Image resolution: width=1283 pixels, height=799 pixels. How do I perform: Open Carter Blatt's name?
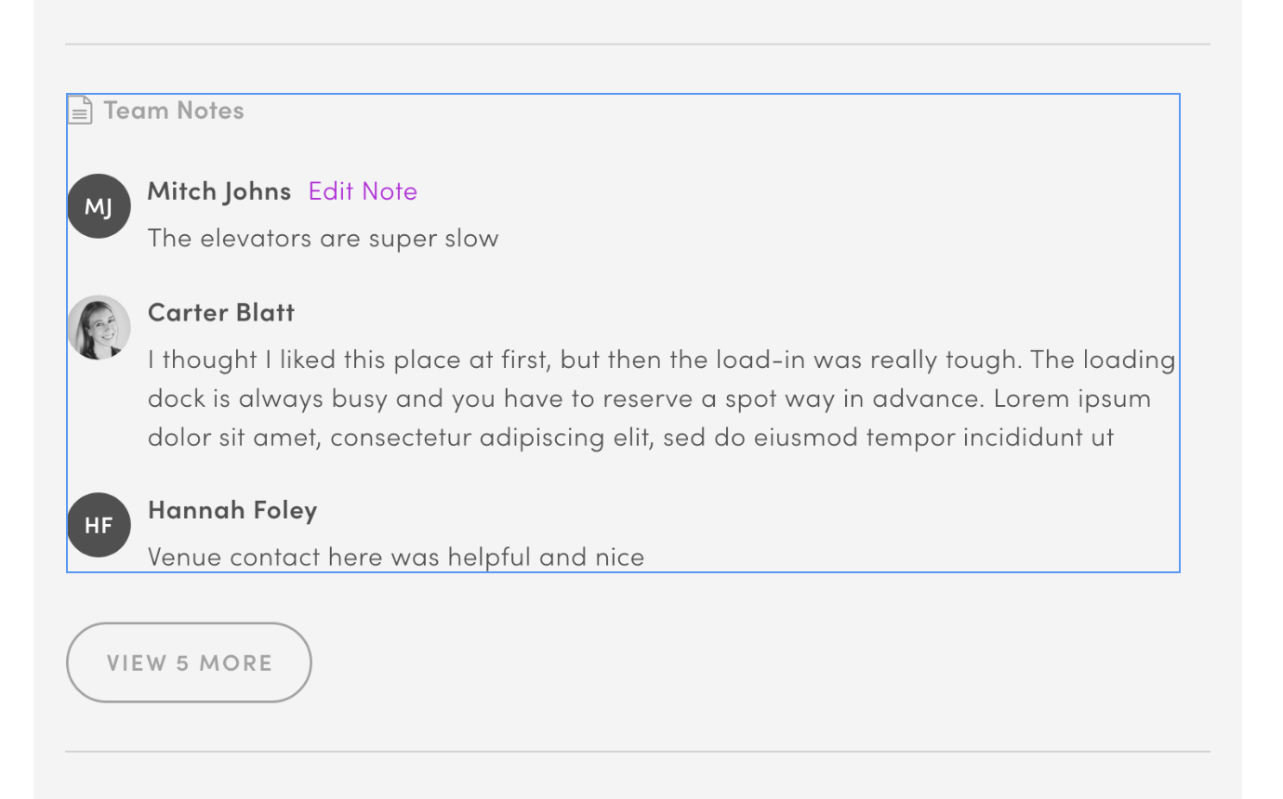[x=221, y=311]
